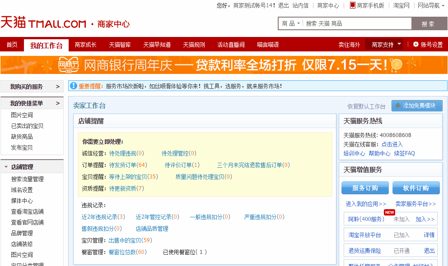Open the 天猫早知道 tab
Image resolution: width=448 pixels, height=266 pixels.
coord(157,45)
